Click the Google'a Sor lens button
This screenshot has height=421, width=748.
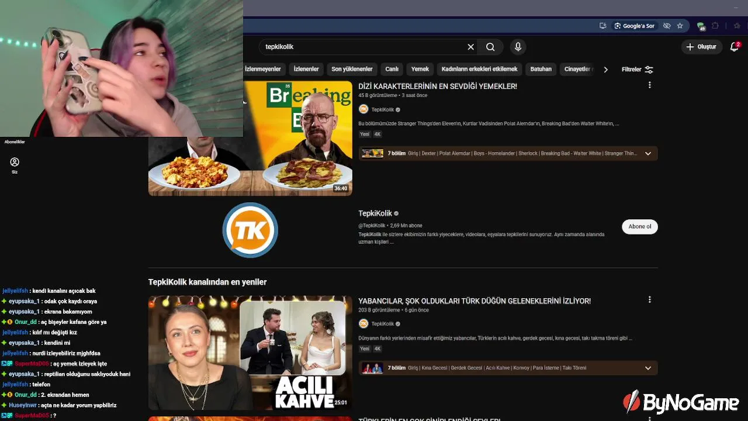tap(635, 26)
